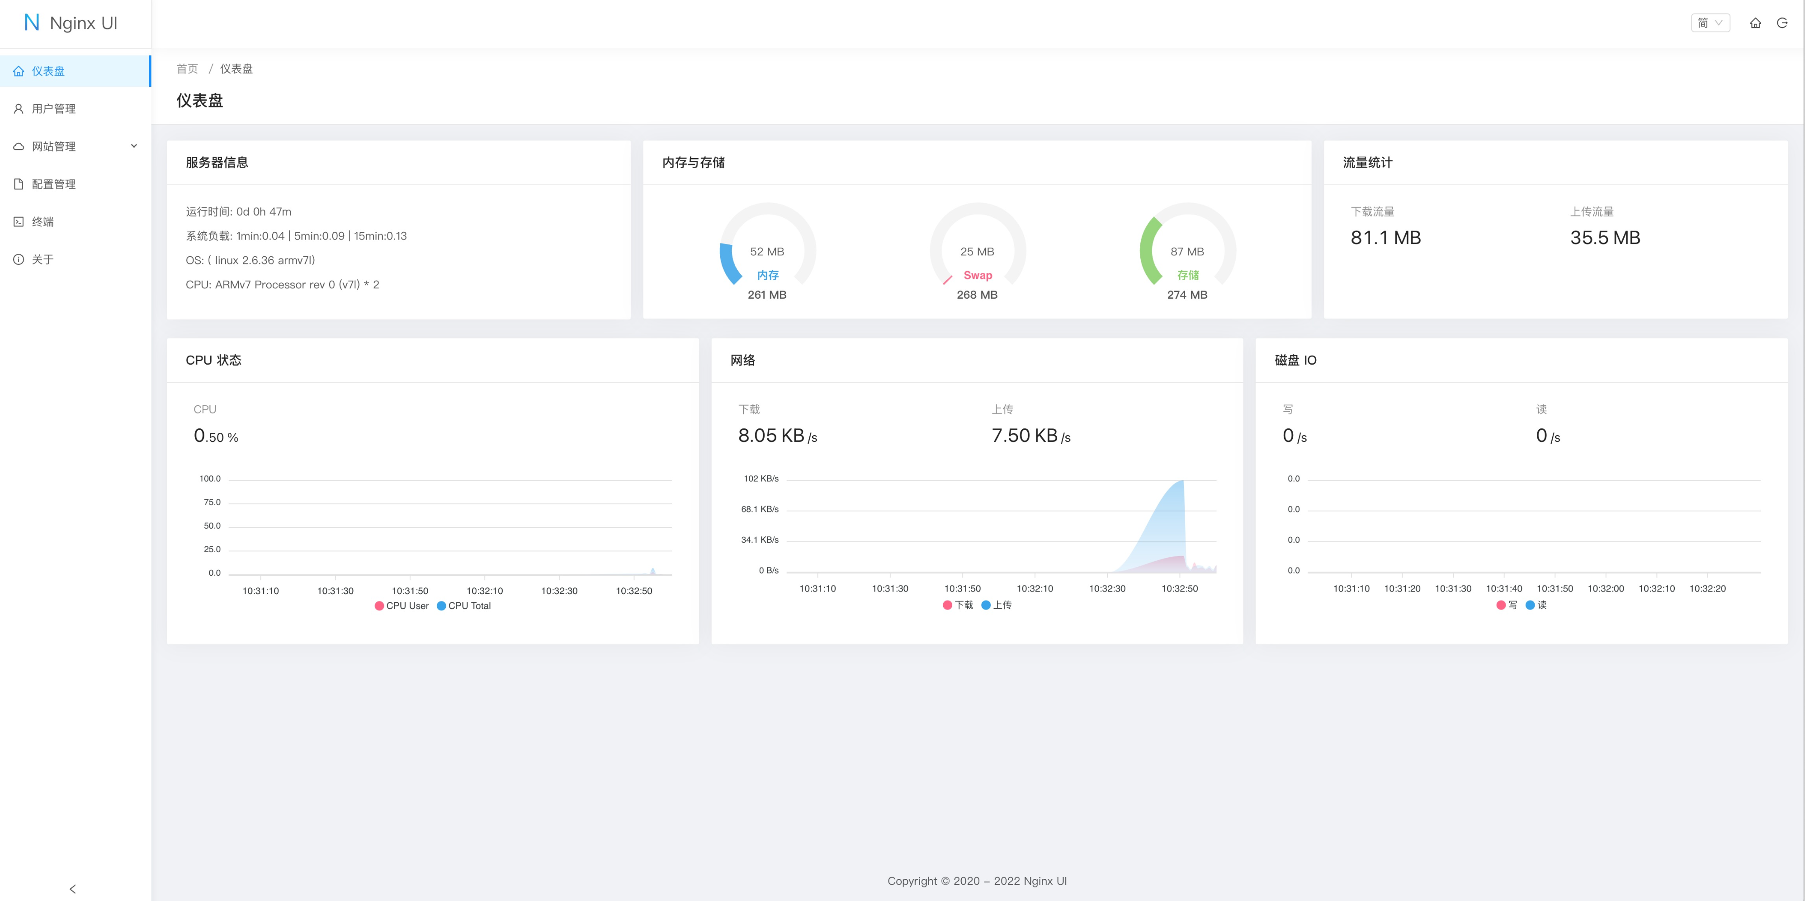Toggle CPU User series in chart legend

point(402,606)
